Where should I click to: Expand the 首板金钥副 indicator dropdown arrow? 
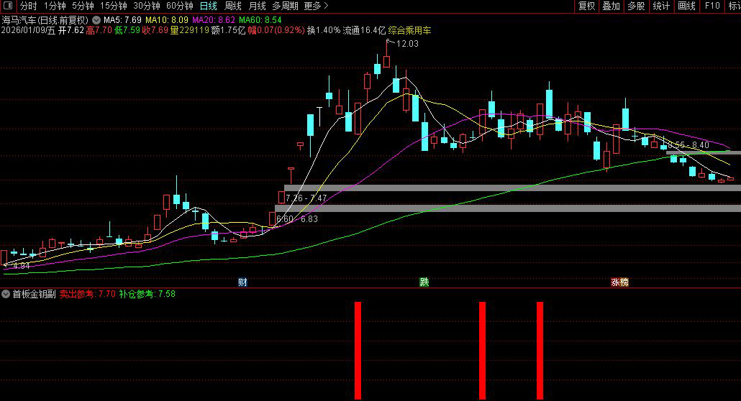pyautogui.click(x=6, y=294)
